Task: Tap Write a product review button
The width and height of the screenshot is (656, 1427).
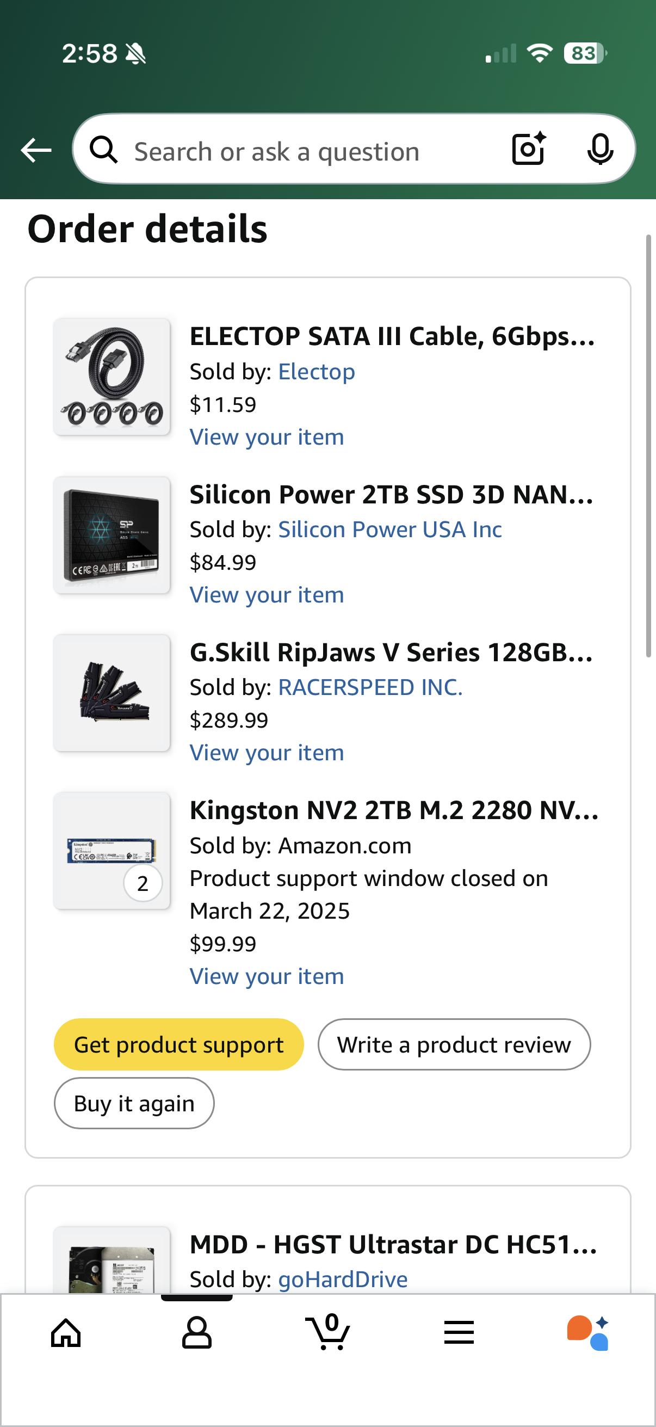Action: (x=454, y=1044)
